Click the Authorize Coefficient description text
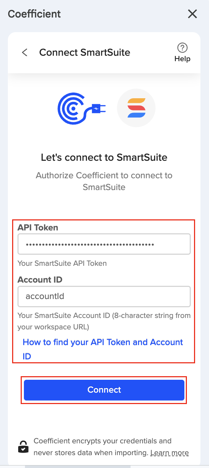This screenshot has height=468, width=209. point(104,181)
